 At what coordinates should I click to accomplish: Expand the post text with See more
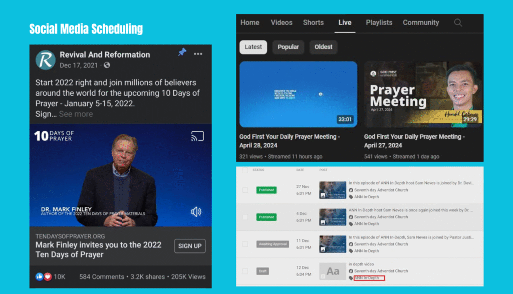76,114
